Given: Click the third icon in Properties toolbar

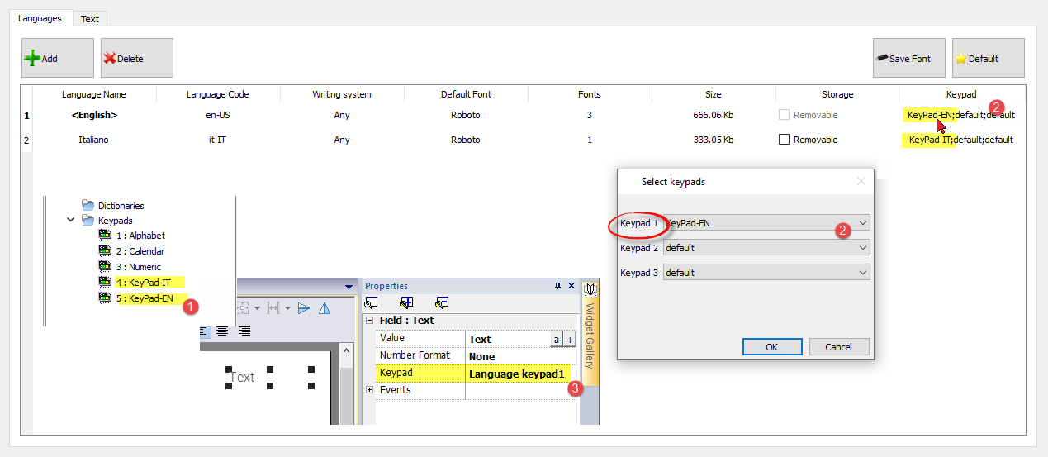Looking at the screenshot, I should point(442,303).
